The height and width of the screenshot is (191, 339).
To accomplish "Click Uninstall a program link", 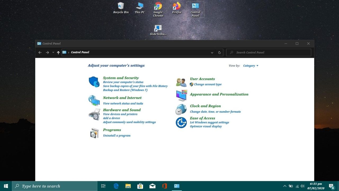I will pos(117,136).
